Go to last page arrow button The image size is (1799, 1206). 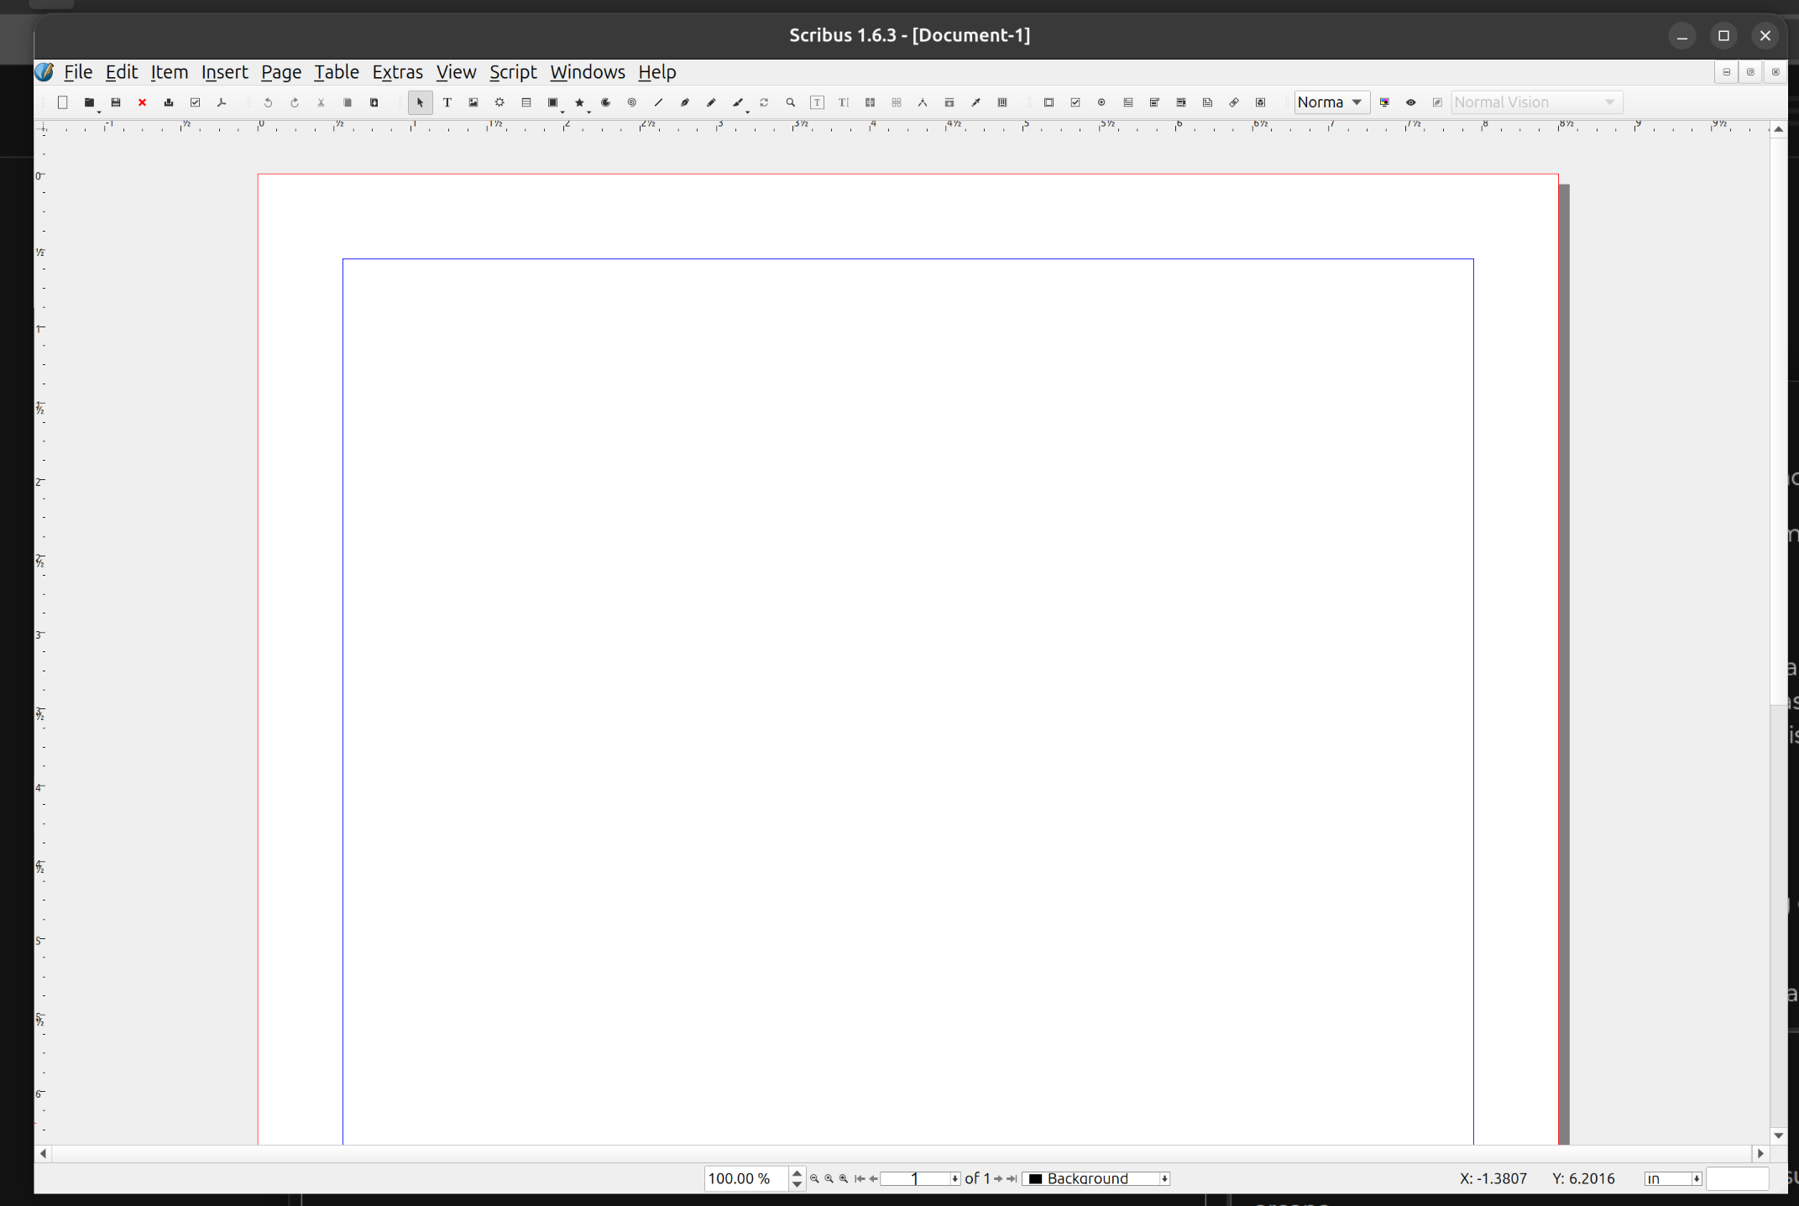click(x=1012, y=1178)
